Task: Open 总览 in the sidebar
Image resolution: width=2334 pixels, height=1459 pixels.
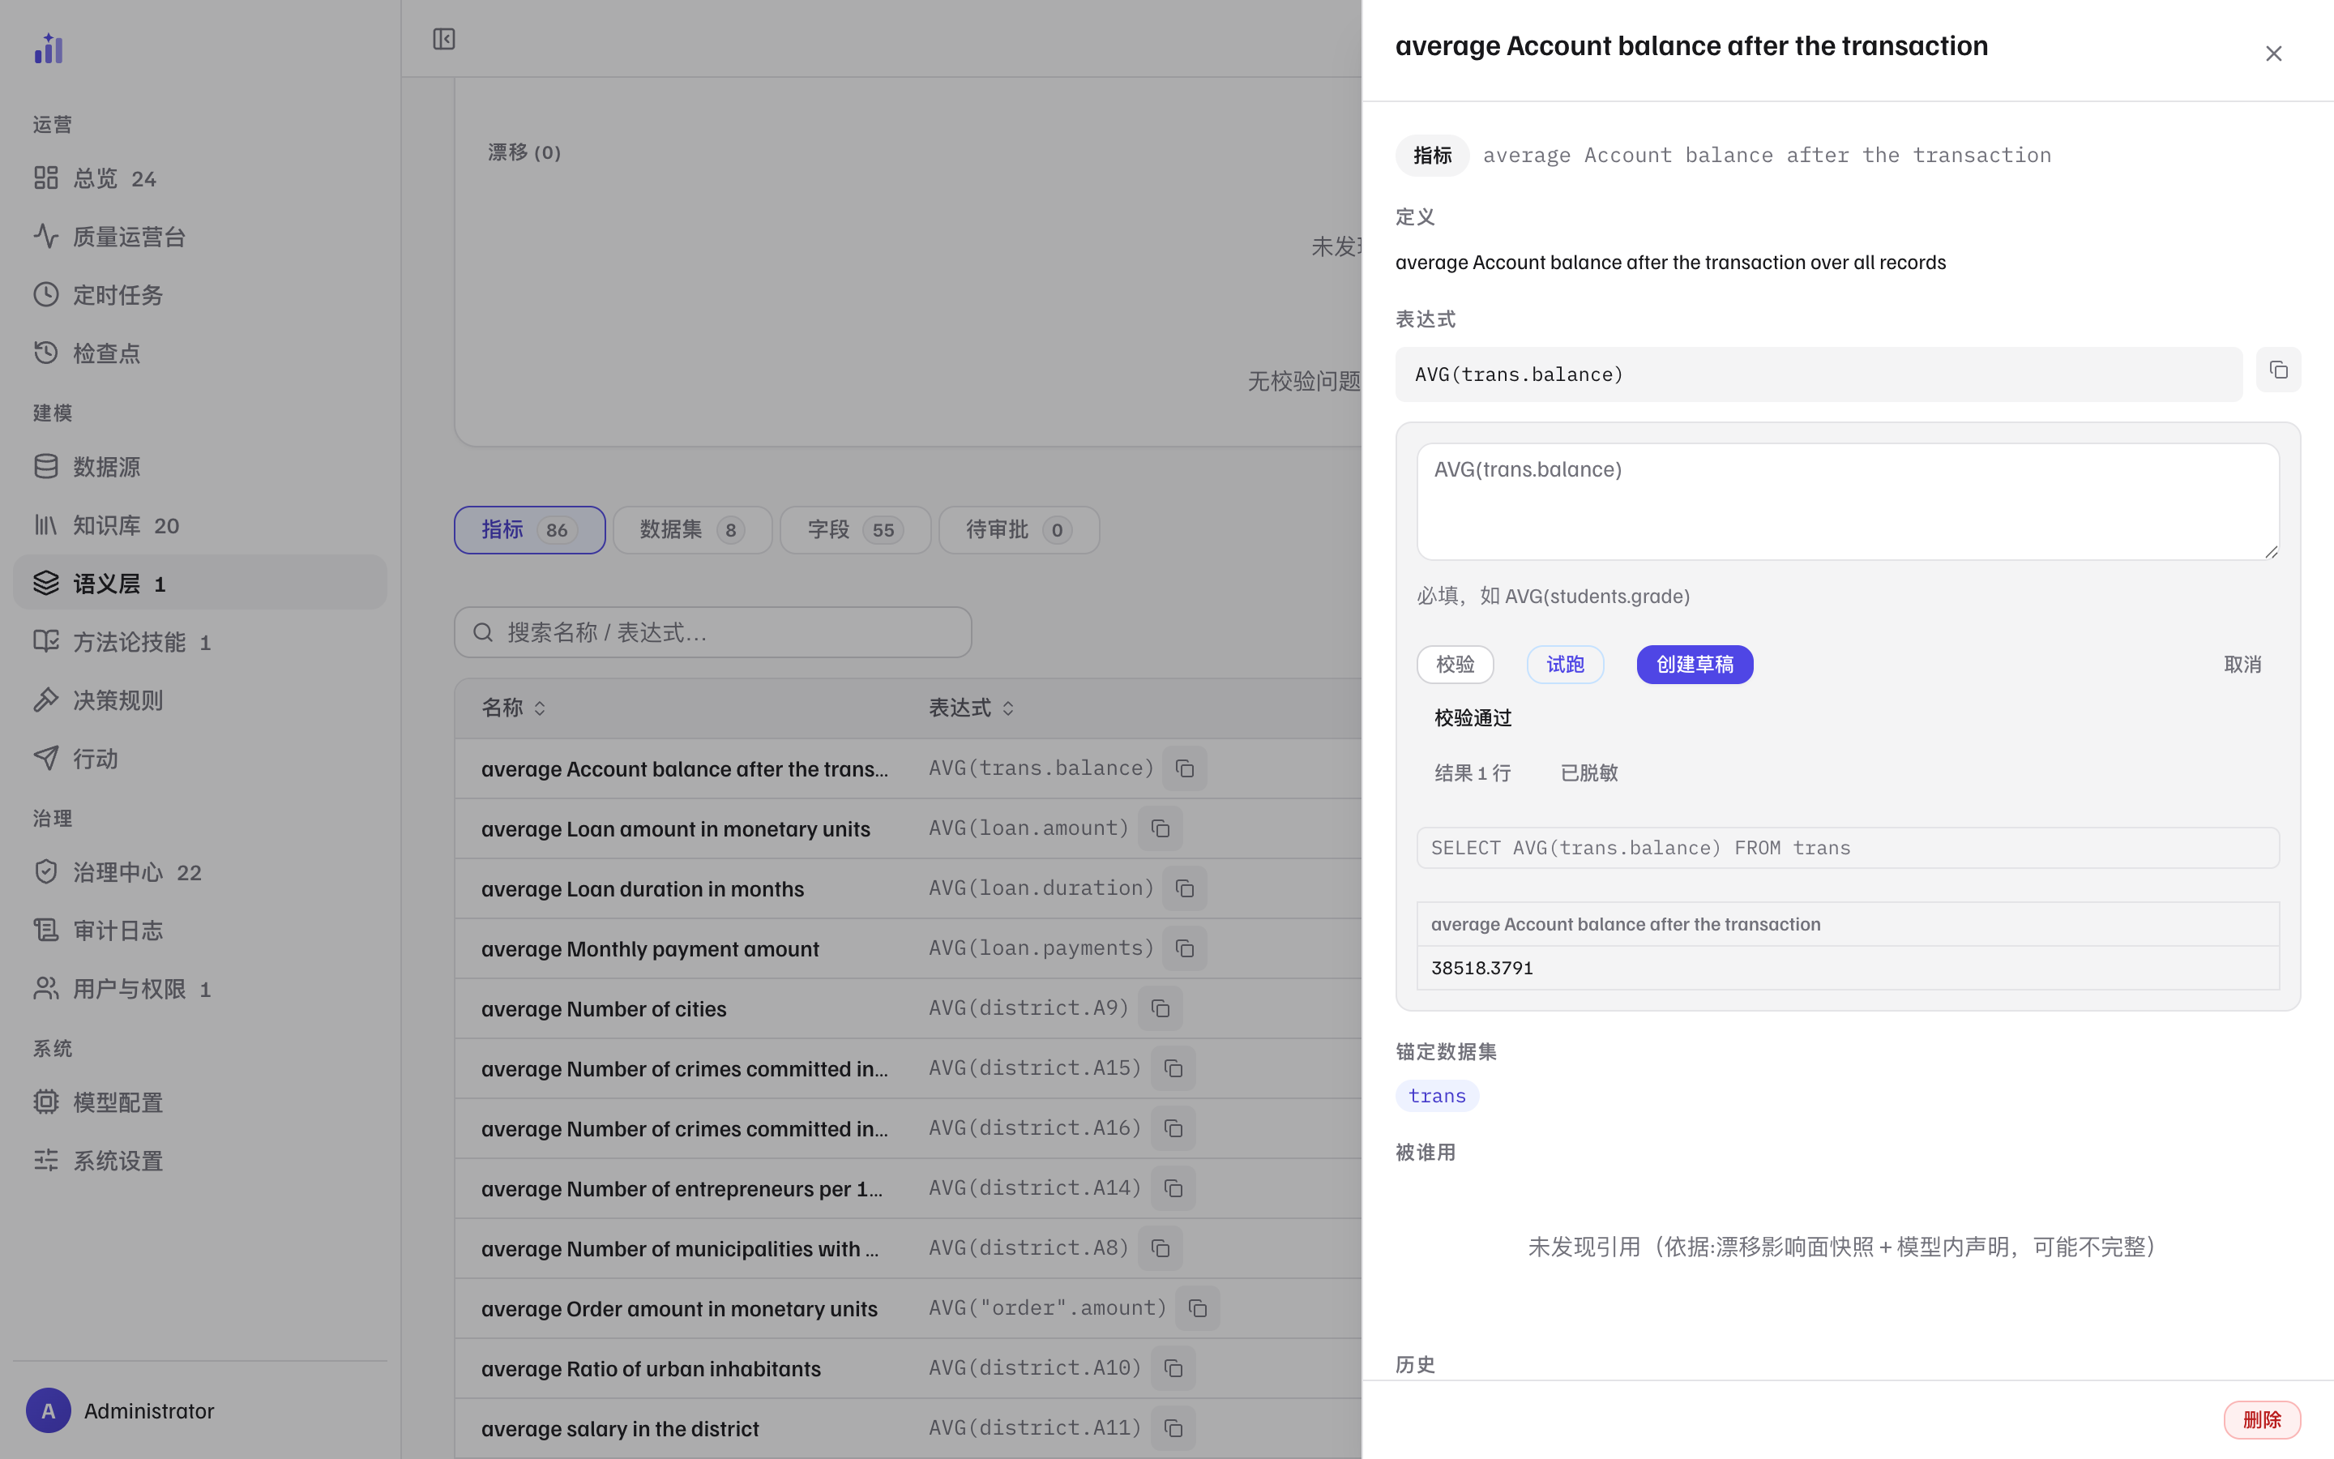Action: tap(199, 178)
